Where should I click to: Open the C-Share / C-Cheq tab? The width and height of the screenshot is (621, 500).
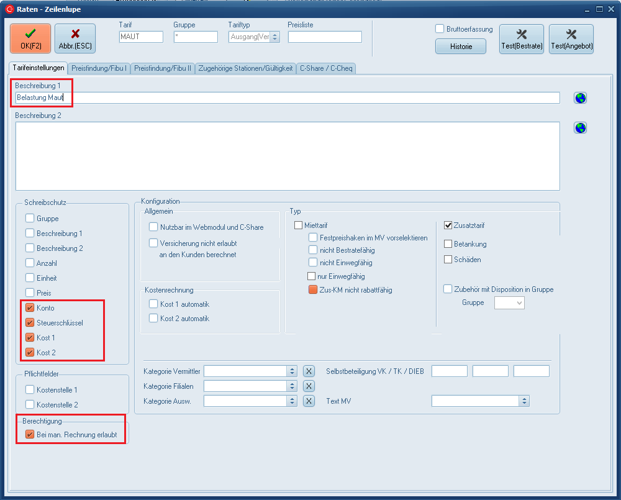click(326, 68)
